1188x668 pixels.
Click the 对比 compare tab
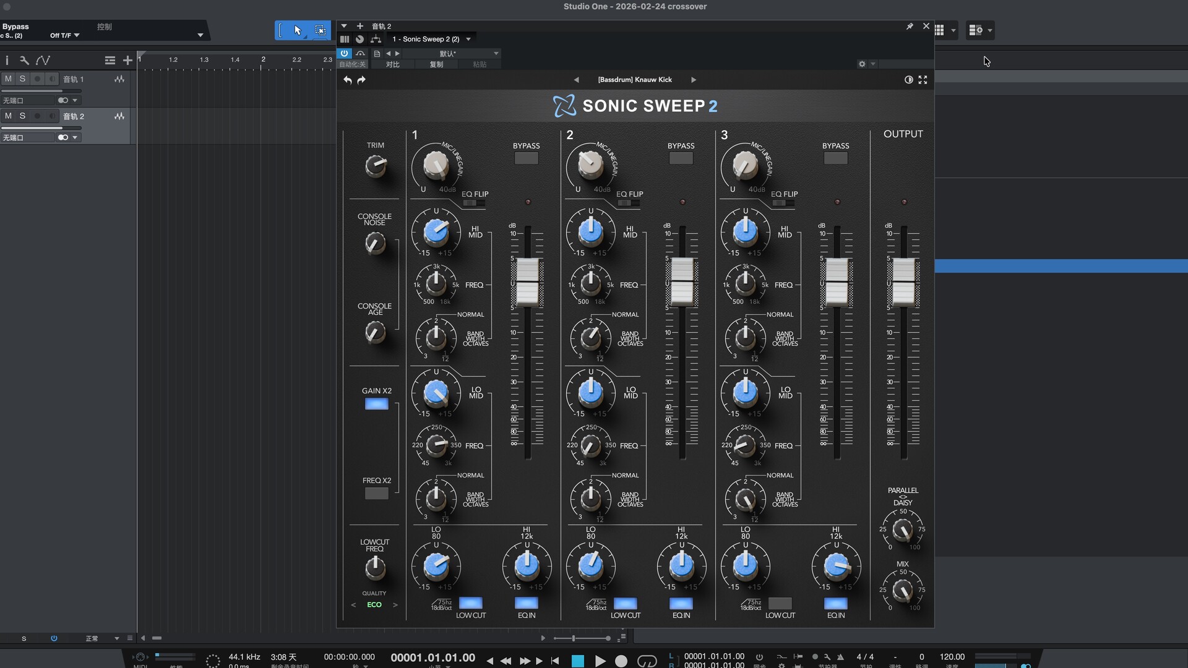click(x=392, y=64)
